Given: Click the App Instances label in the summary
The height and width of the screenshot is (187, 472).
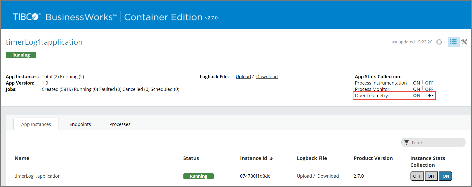Looking at the screenshot, I should click(22, 76).
